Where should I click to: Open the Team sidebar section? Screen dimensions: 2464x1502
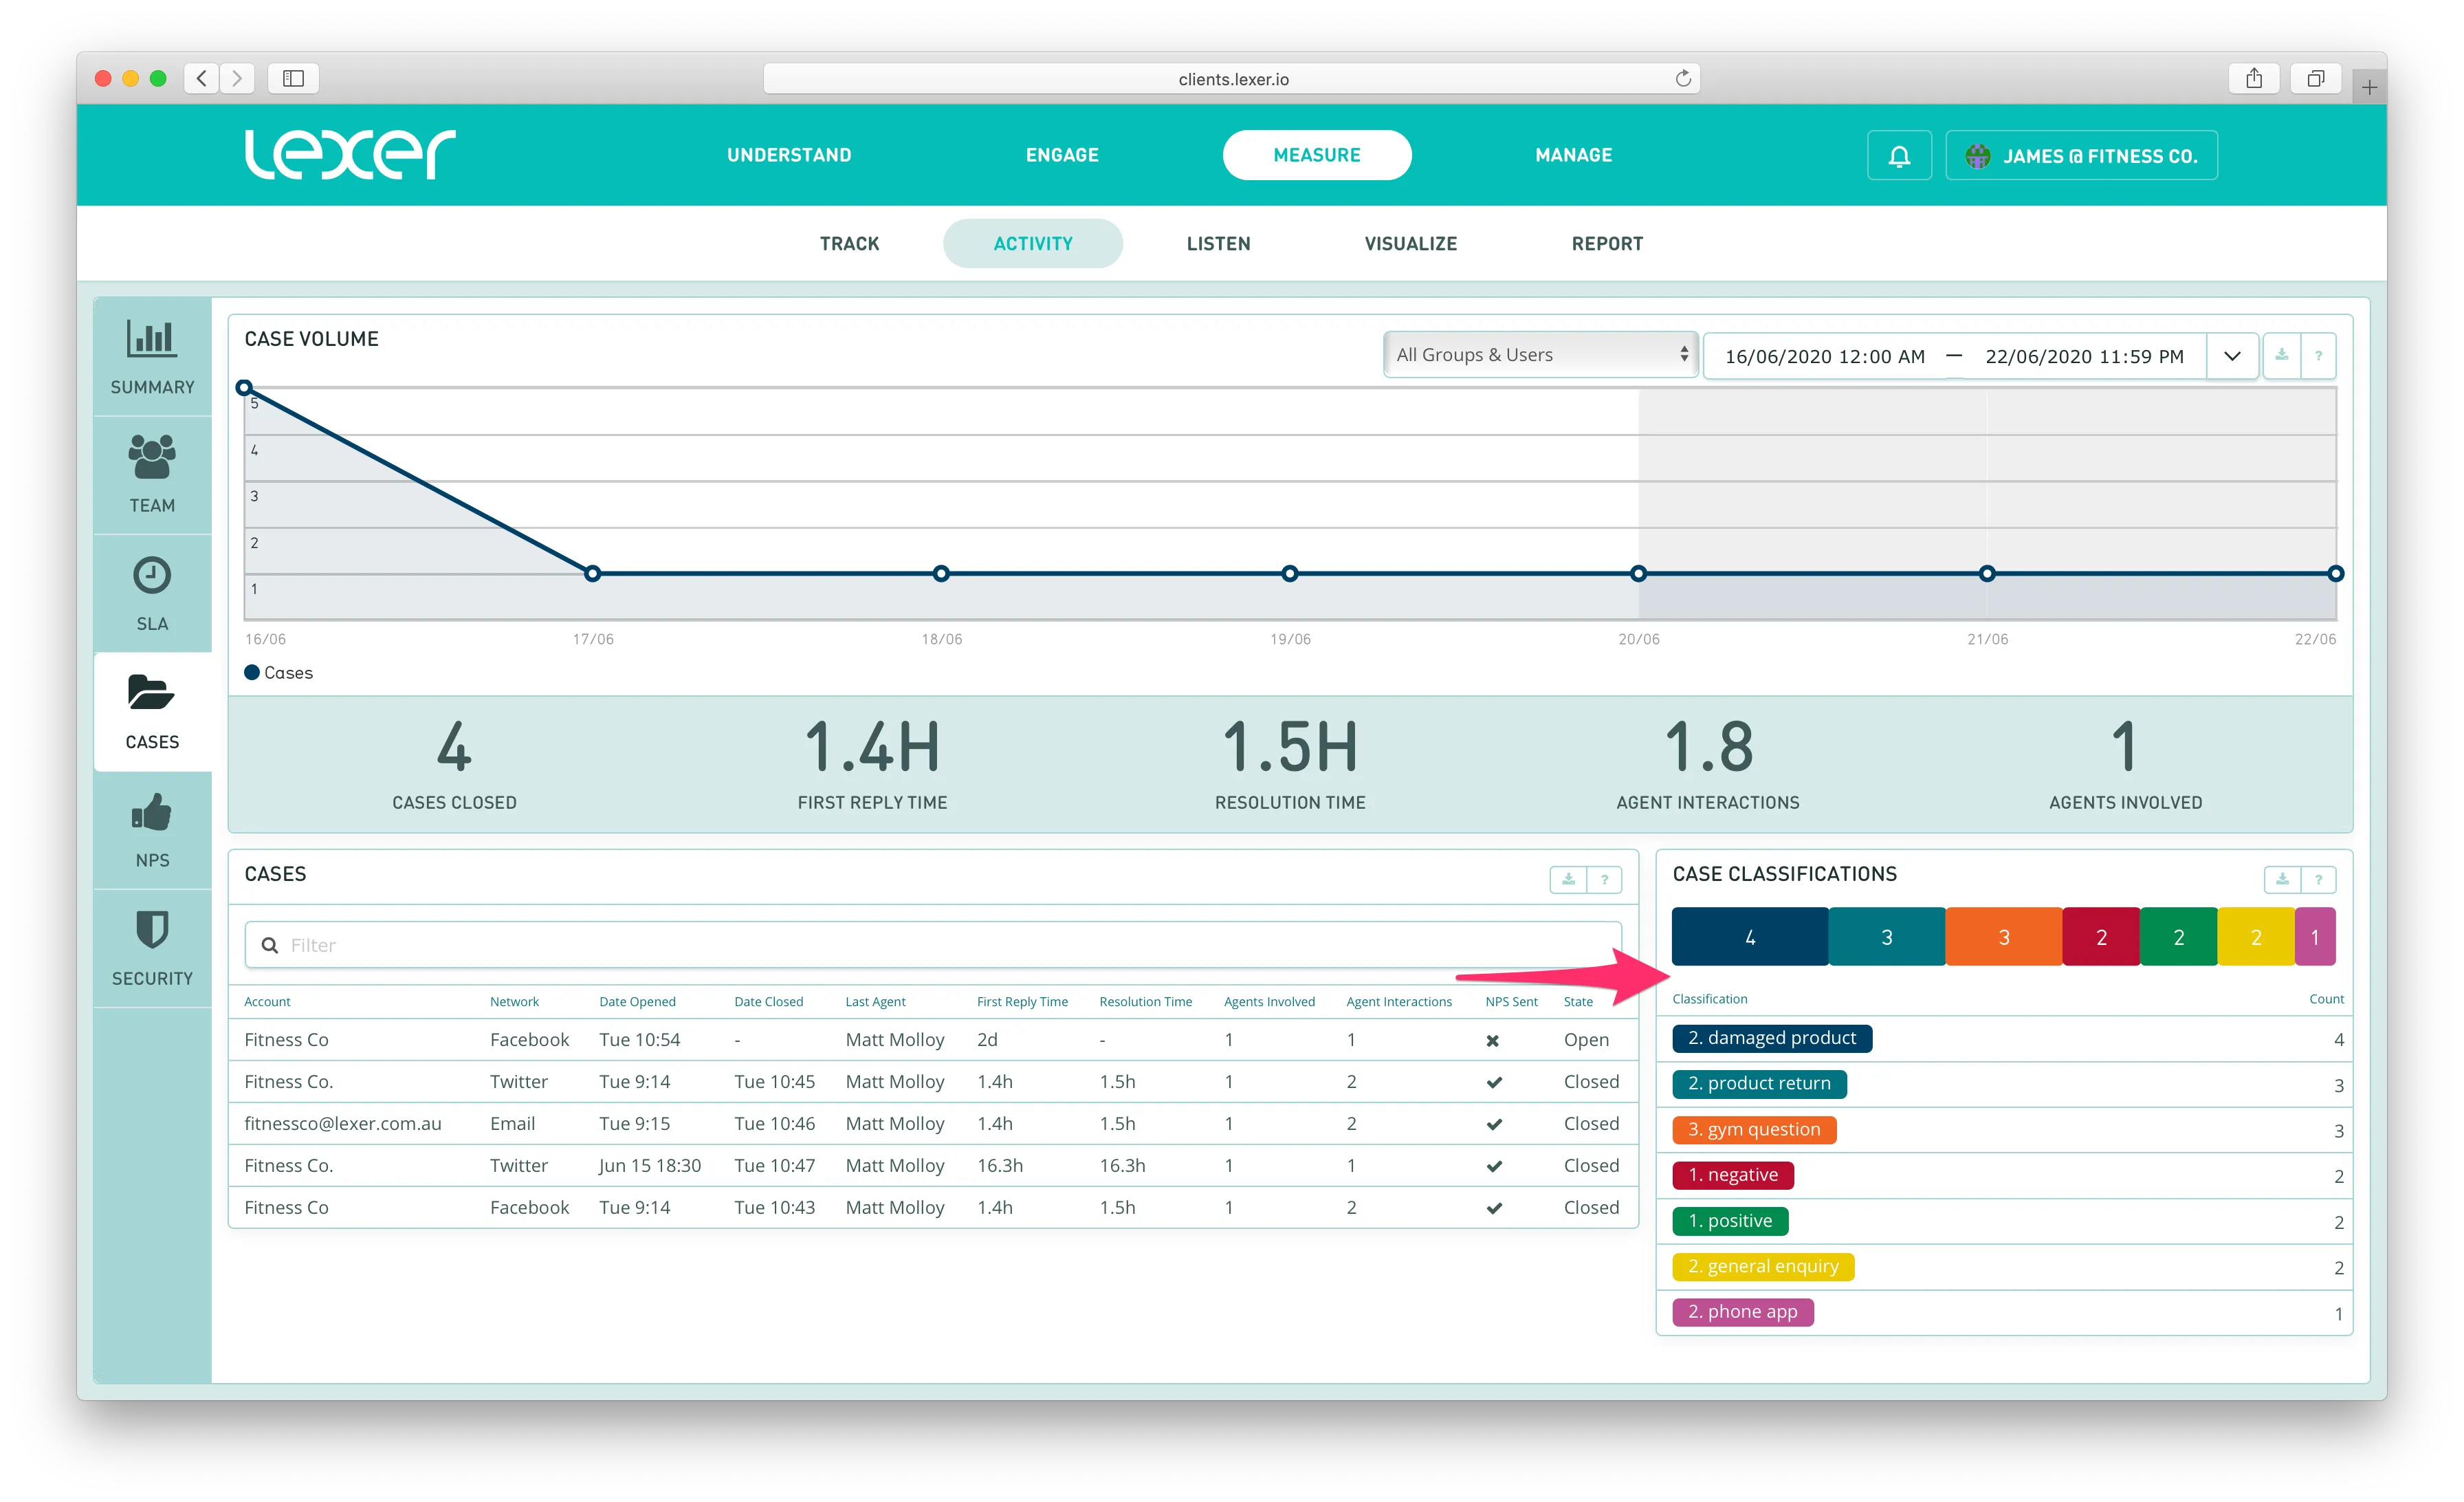[152, 474]
